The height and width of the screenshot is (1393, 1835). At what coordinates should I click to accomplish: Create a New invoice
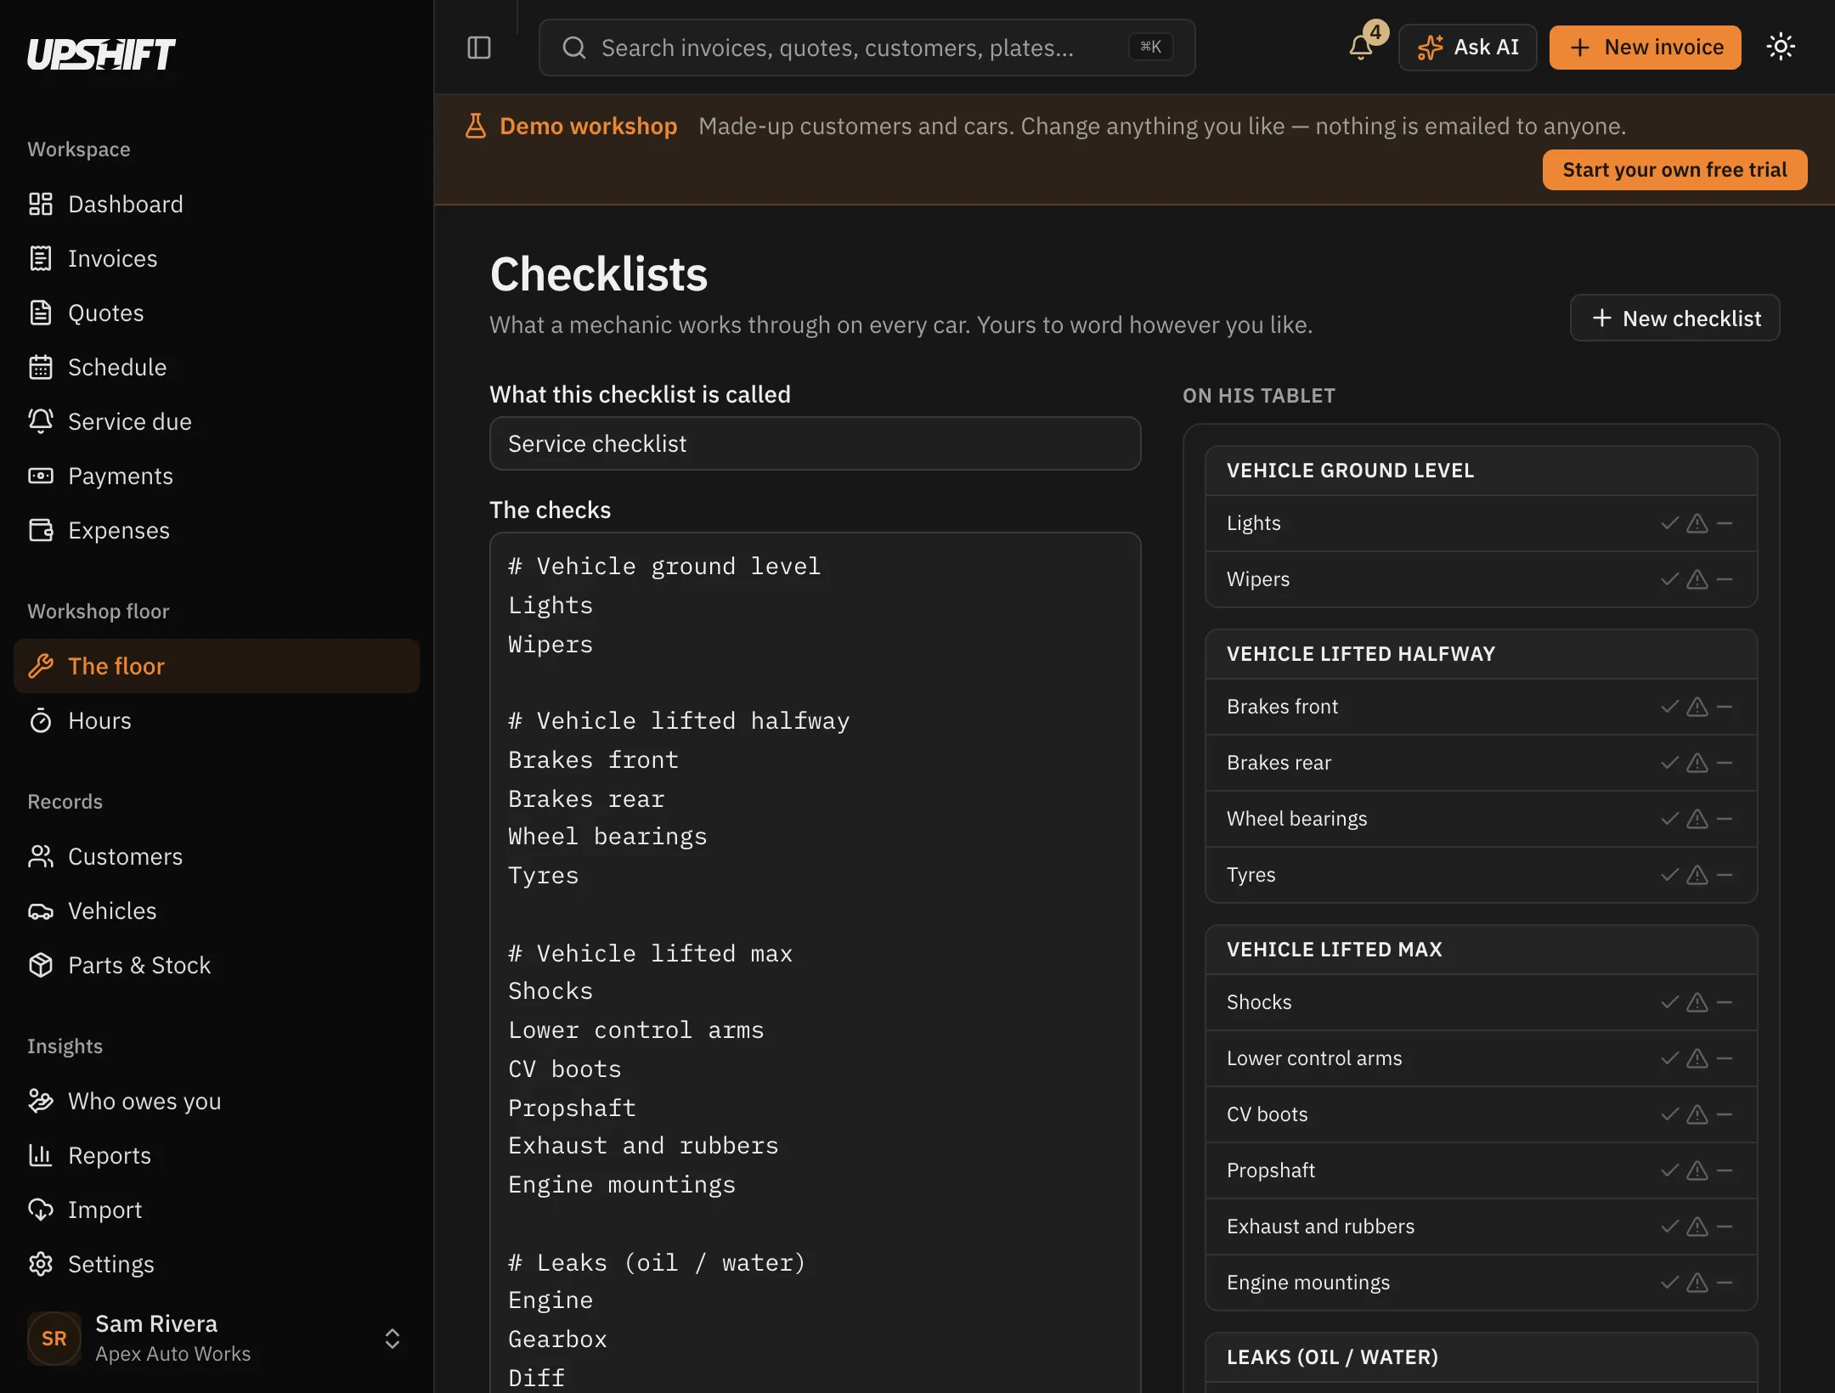coord(1646,48)
